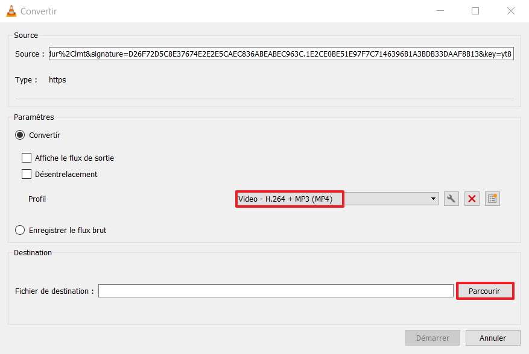Screen dimensions: 529x354
Task: Maximize the Convertir window
Action: [x=475, y=11]
